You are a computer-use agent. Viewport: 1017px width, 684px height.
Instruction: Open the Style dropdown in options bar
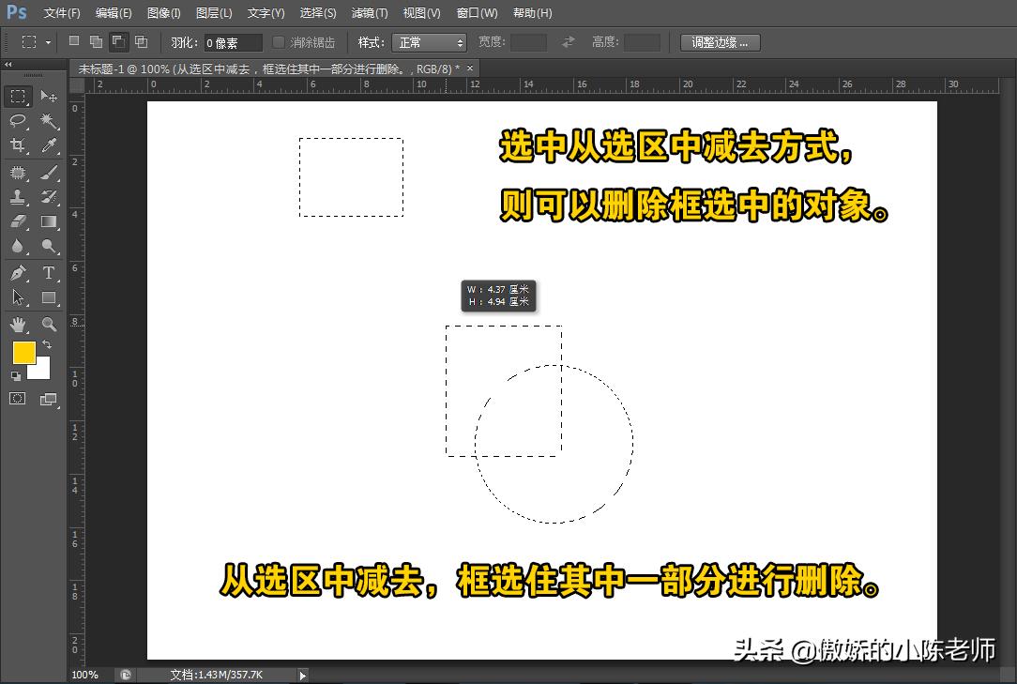coord(430,41)
